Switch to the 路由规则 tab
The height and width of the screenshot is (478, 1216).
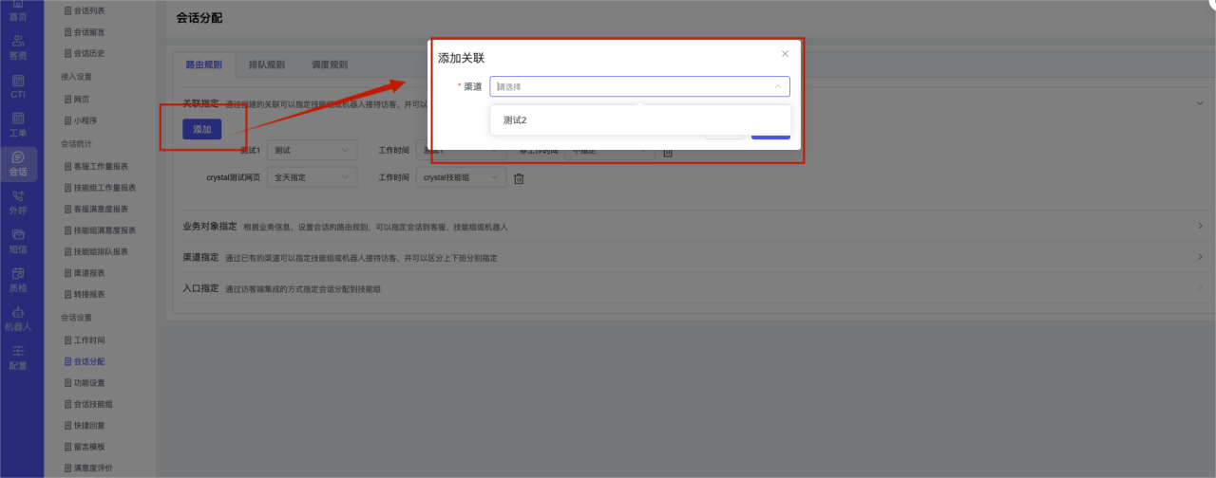(x=203, y=64)
